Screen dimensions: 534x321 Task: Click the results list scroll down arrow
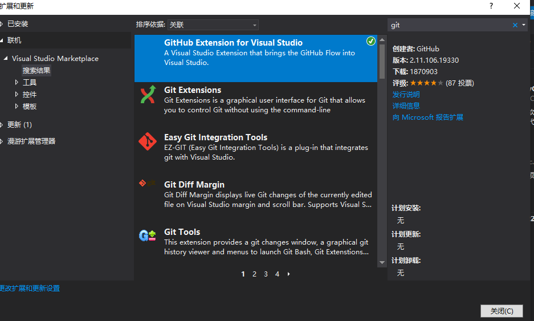coord(382,262)
